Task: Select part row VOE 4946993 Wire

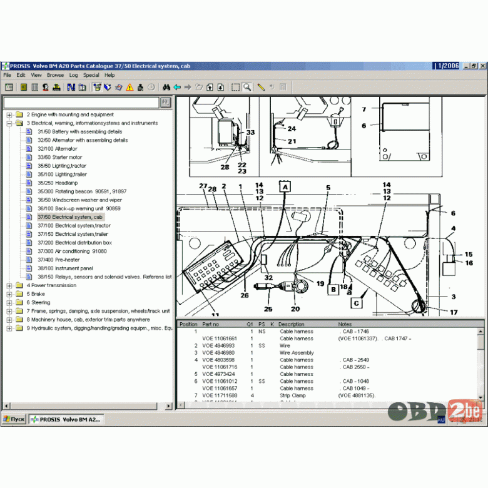Action: click(327, 345)
